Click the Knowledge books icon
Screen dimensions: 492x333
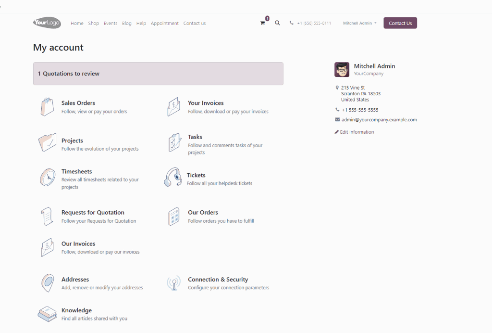(47, 313)
